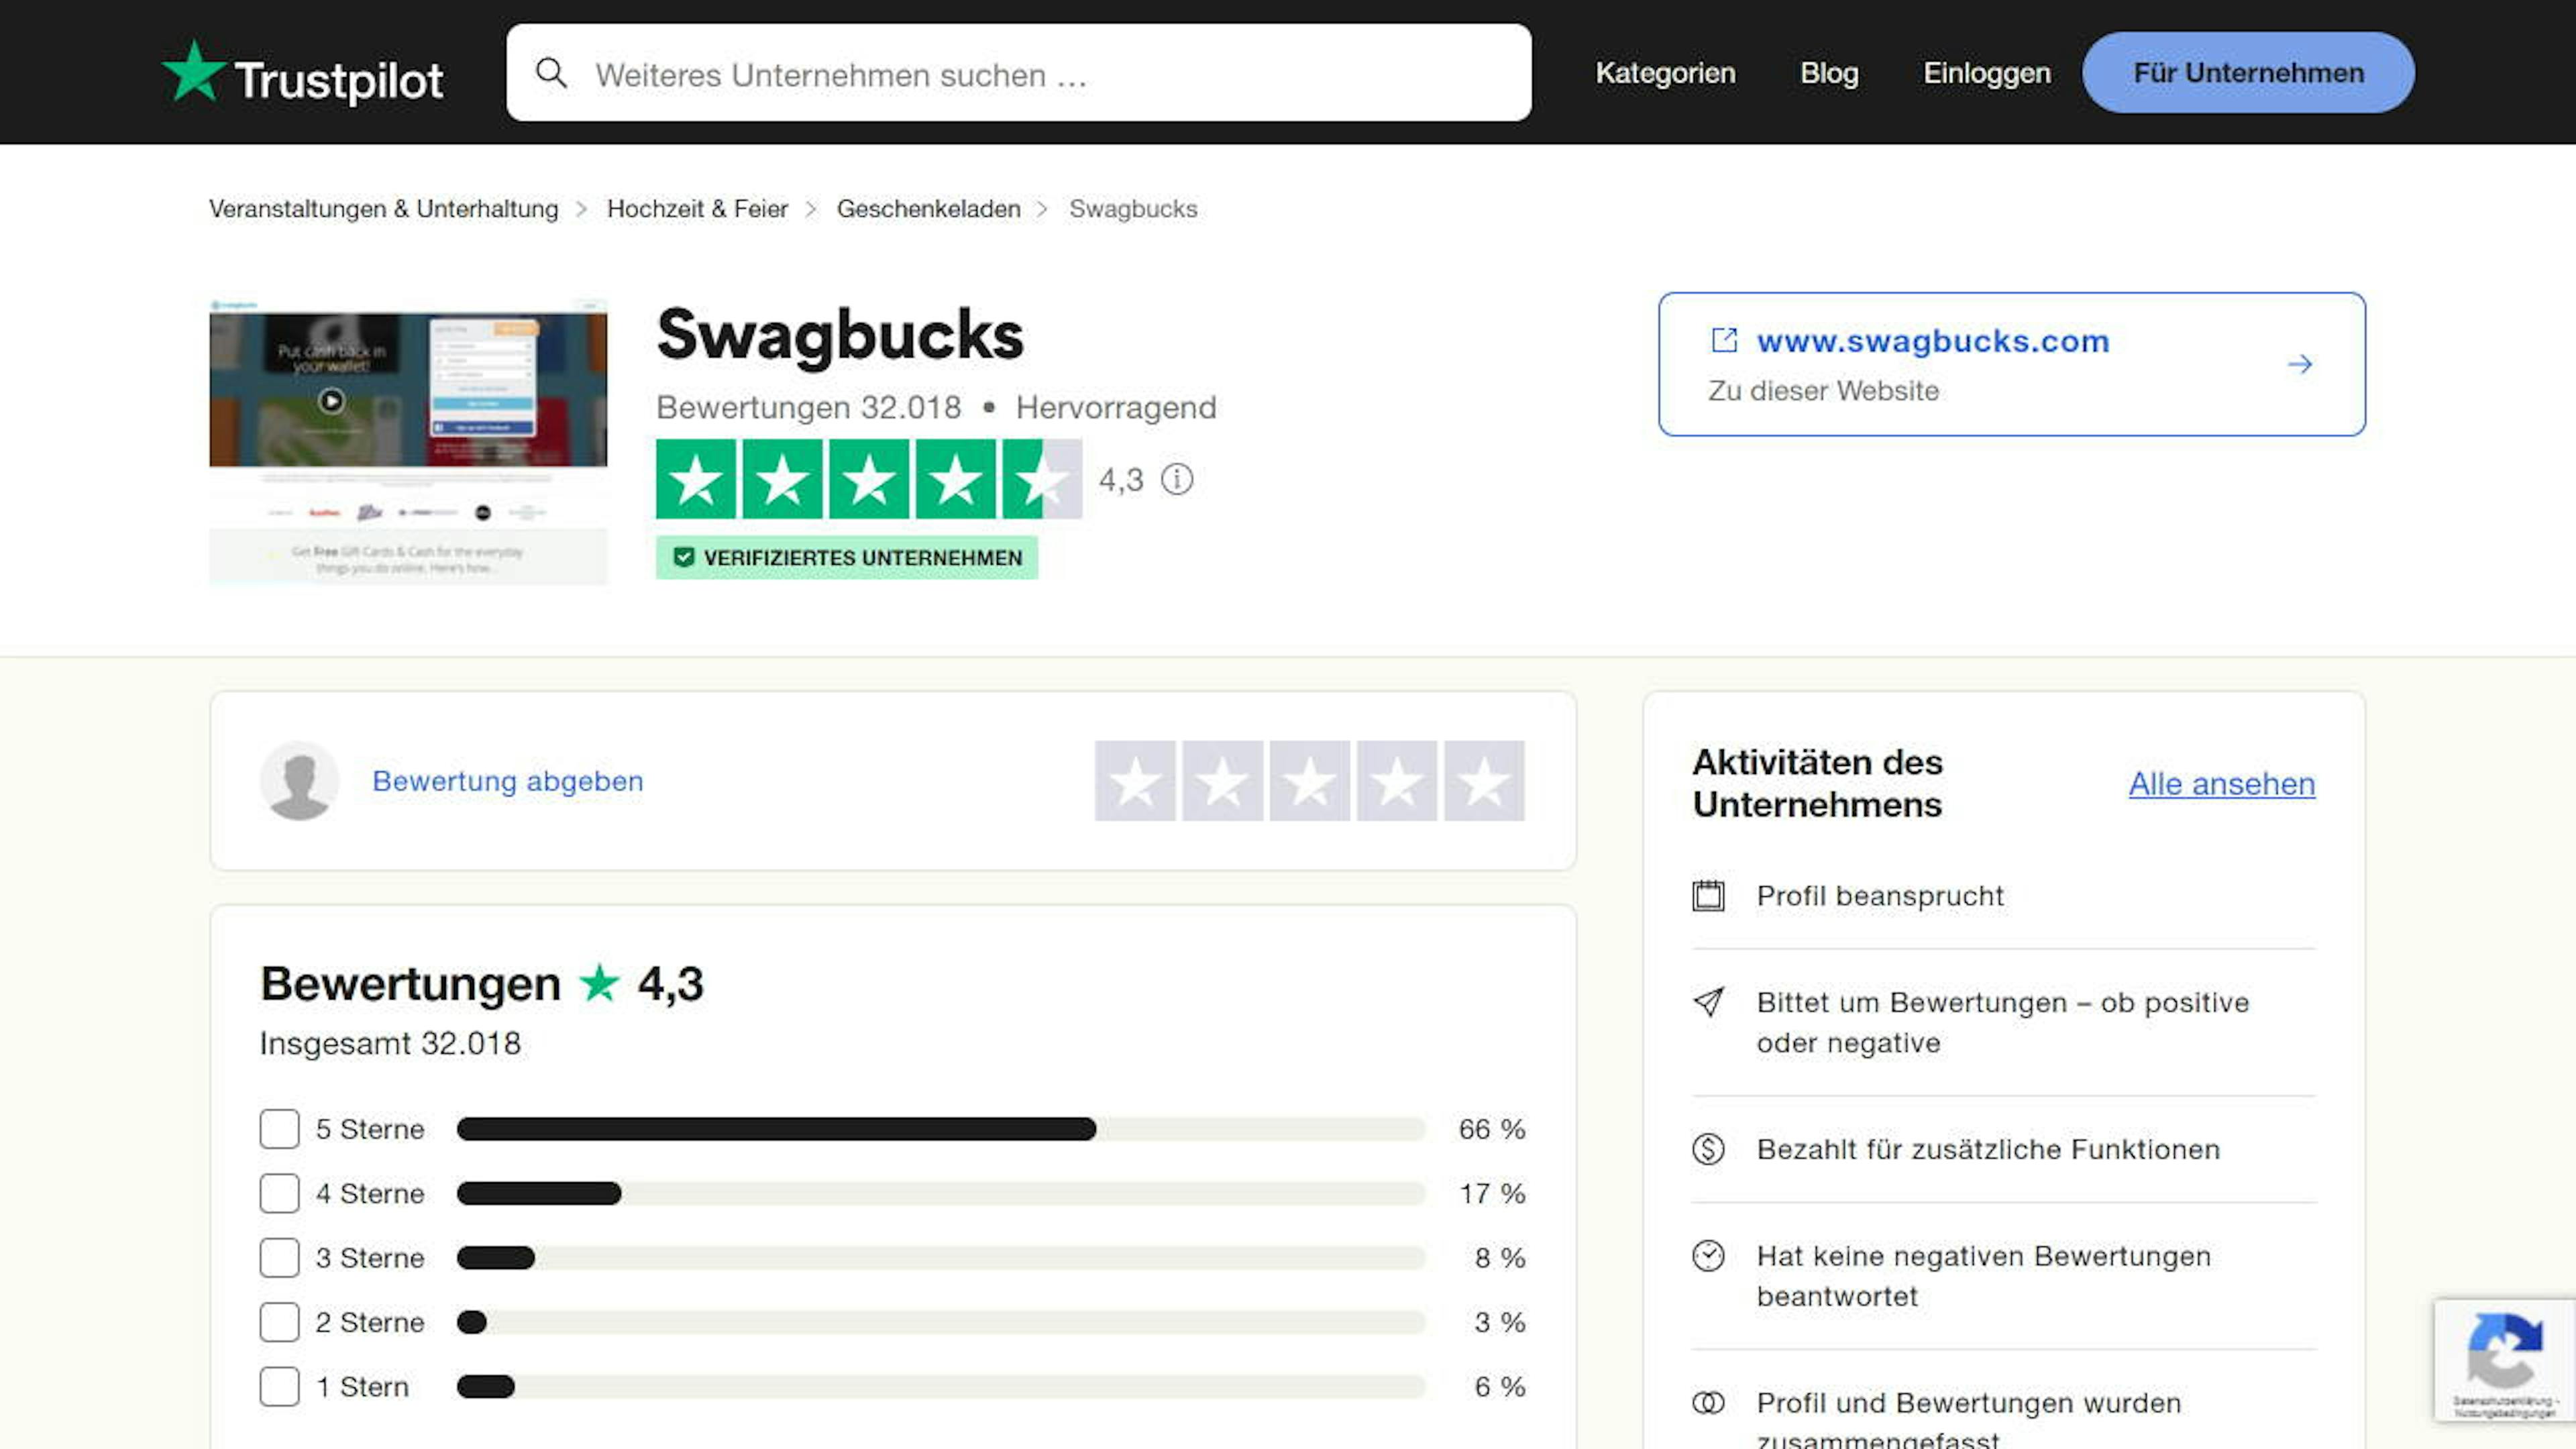Rate three stars in review box

pyautogui.click(x=1309, y=781)
